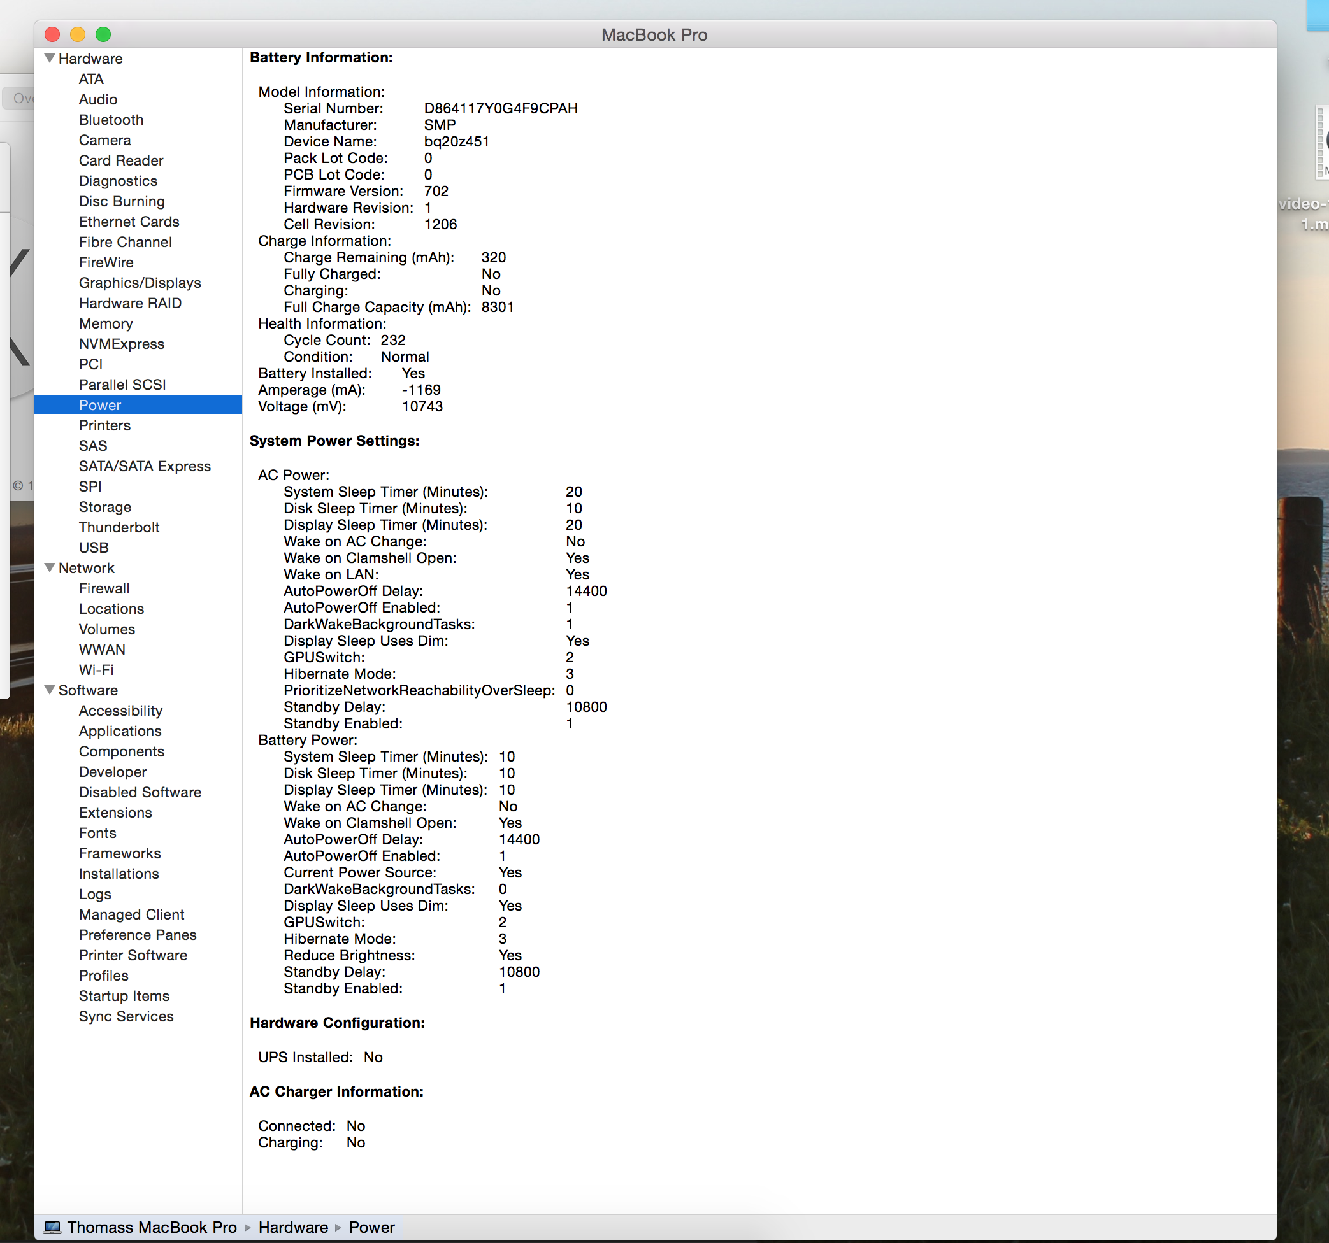
Task: Open the Card Reader section
Action: click(x=121, y=160)
